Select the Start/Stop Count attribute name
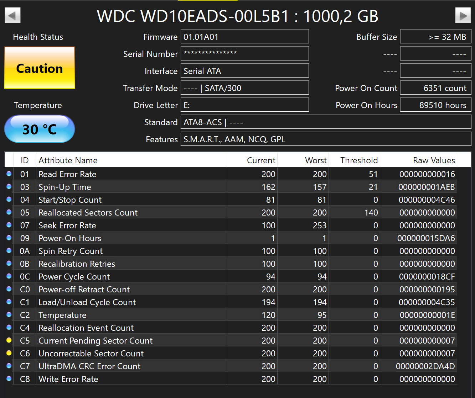Viewport: 475px width, 398px height. tap(70, 200)
